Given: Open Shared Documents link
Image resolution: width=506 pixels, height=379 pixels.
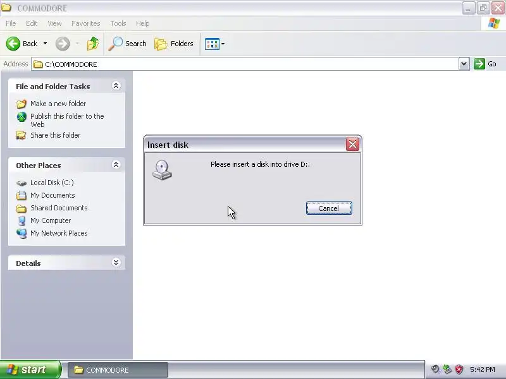Looking at the screenshot, I should click(x=59, y=208).
